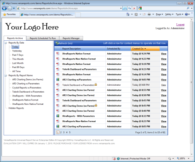
Task: Click the browser Back arrow button
Action: click(x=4, y=8)
